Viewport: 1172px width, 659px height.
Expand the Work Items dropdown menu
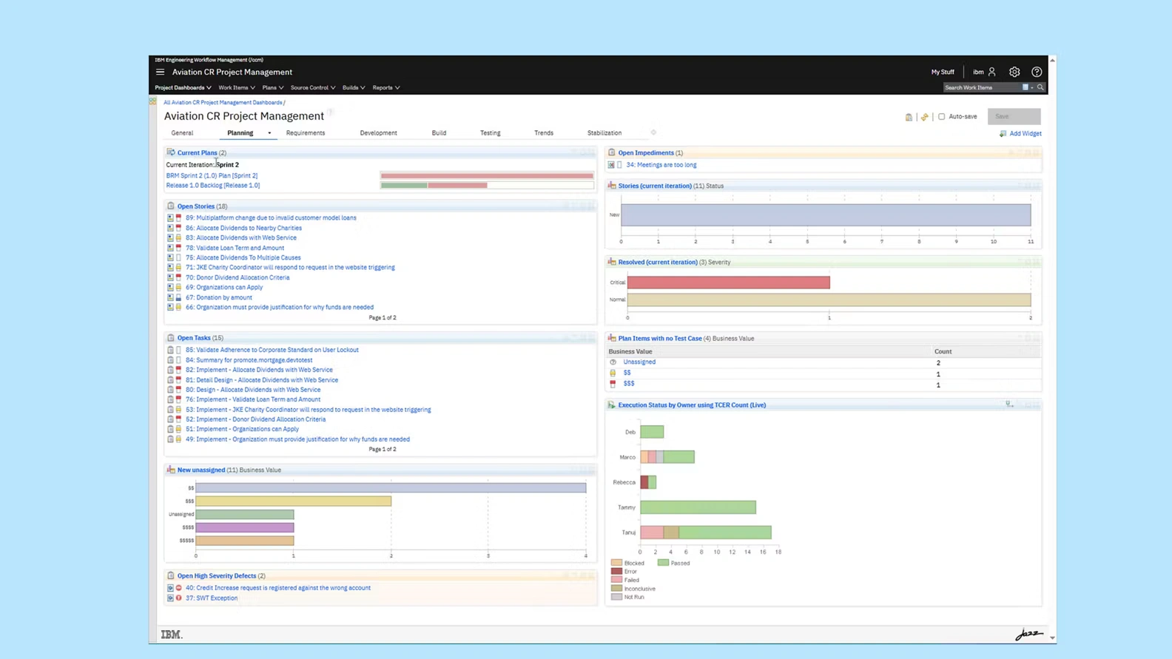[x=236, y=87]
